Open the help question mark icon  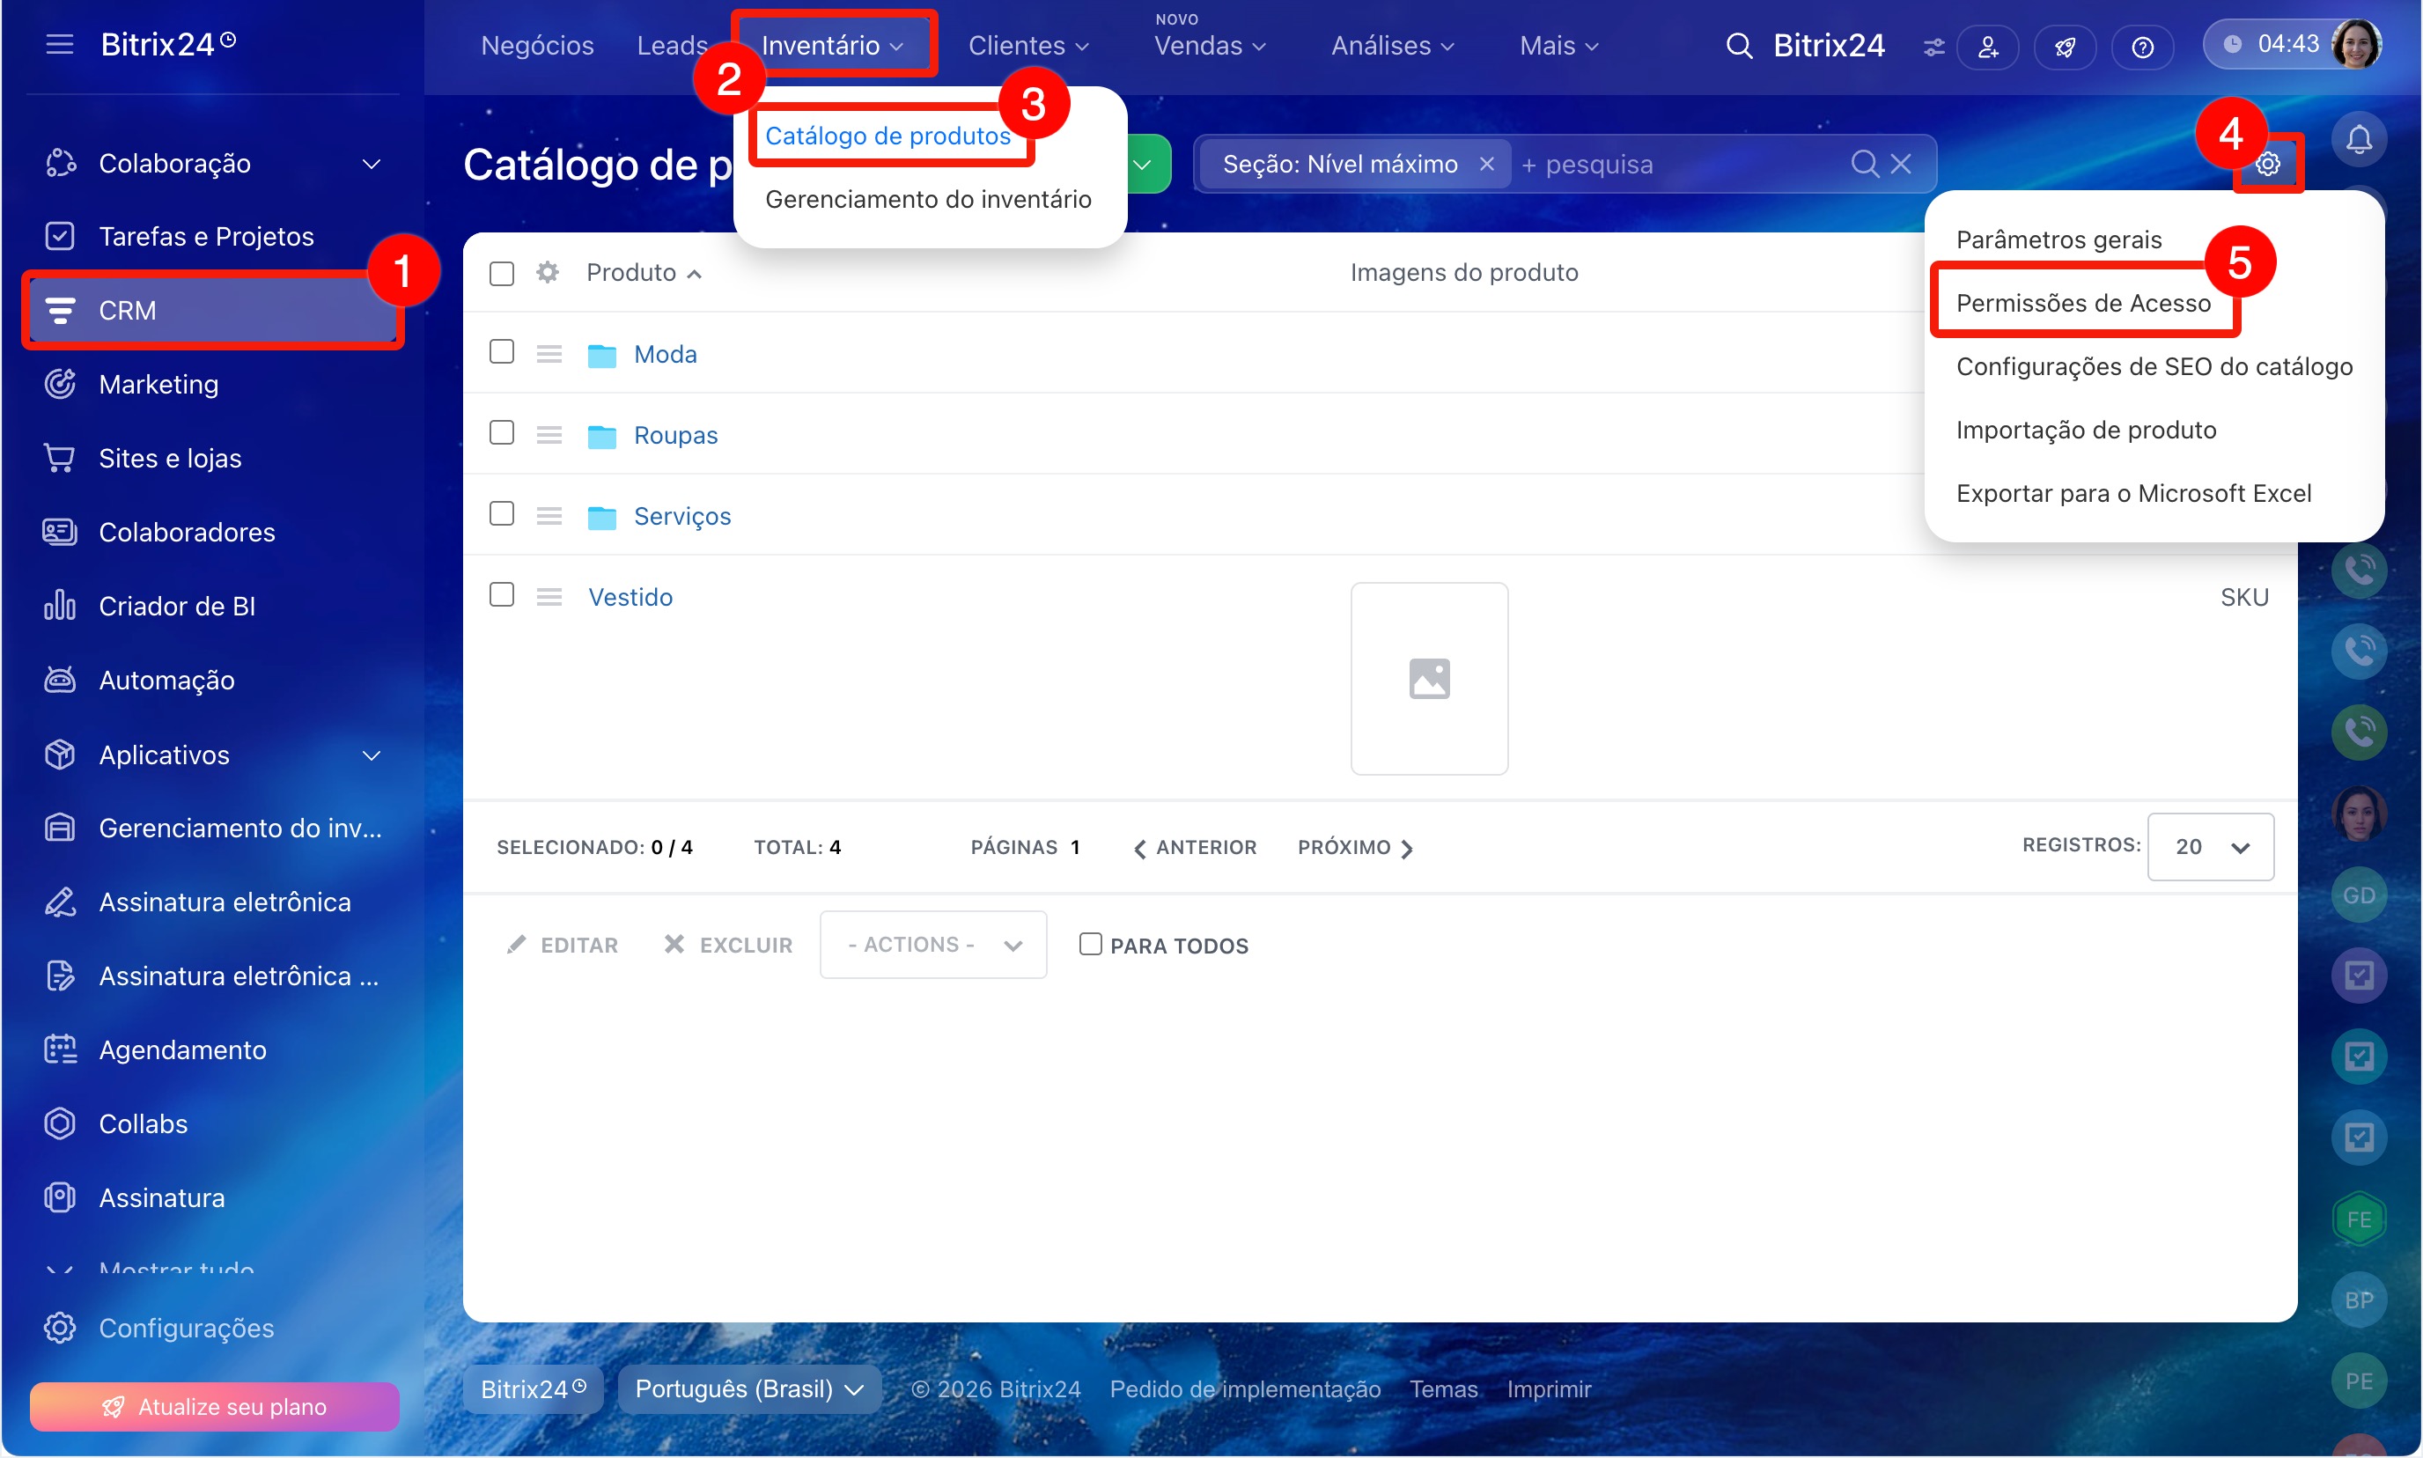tap(2142, 48)
